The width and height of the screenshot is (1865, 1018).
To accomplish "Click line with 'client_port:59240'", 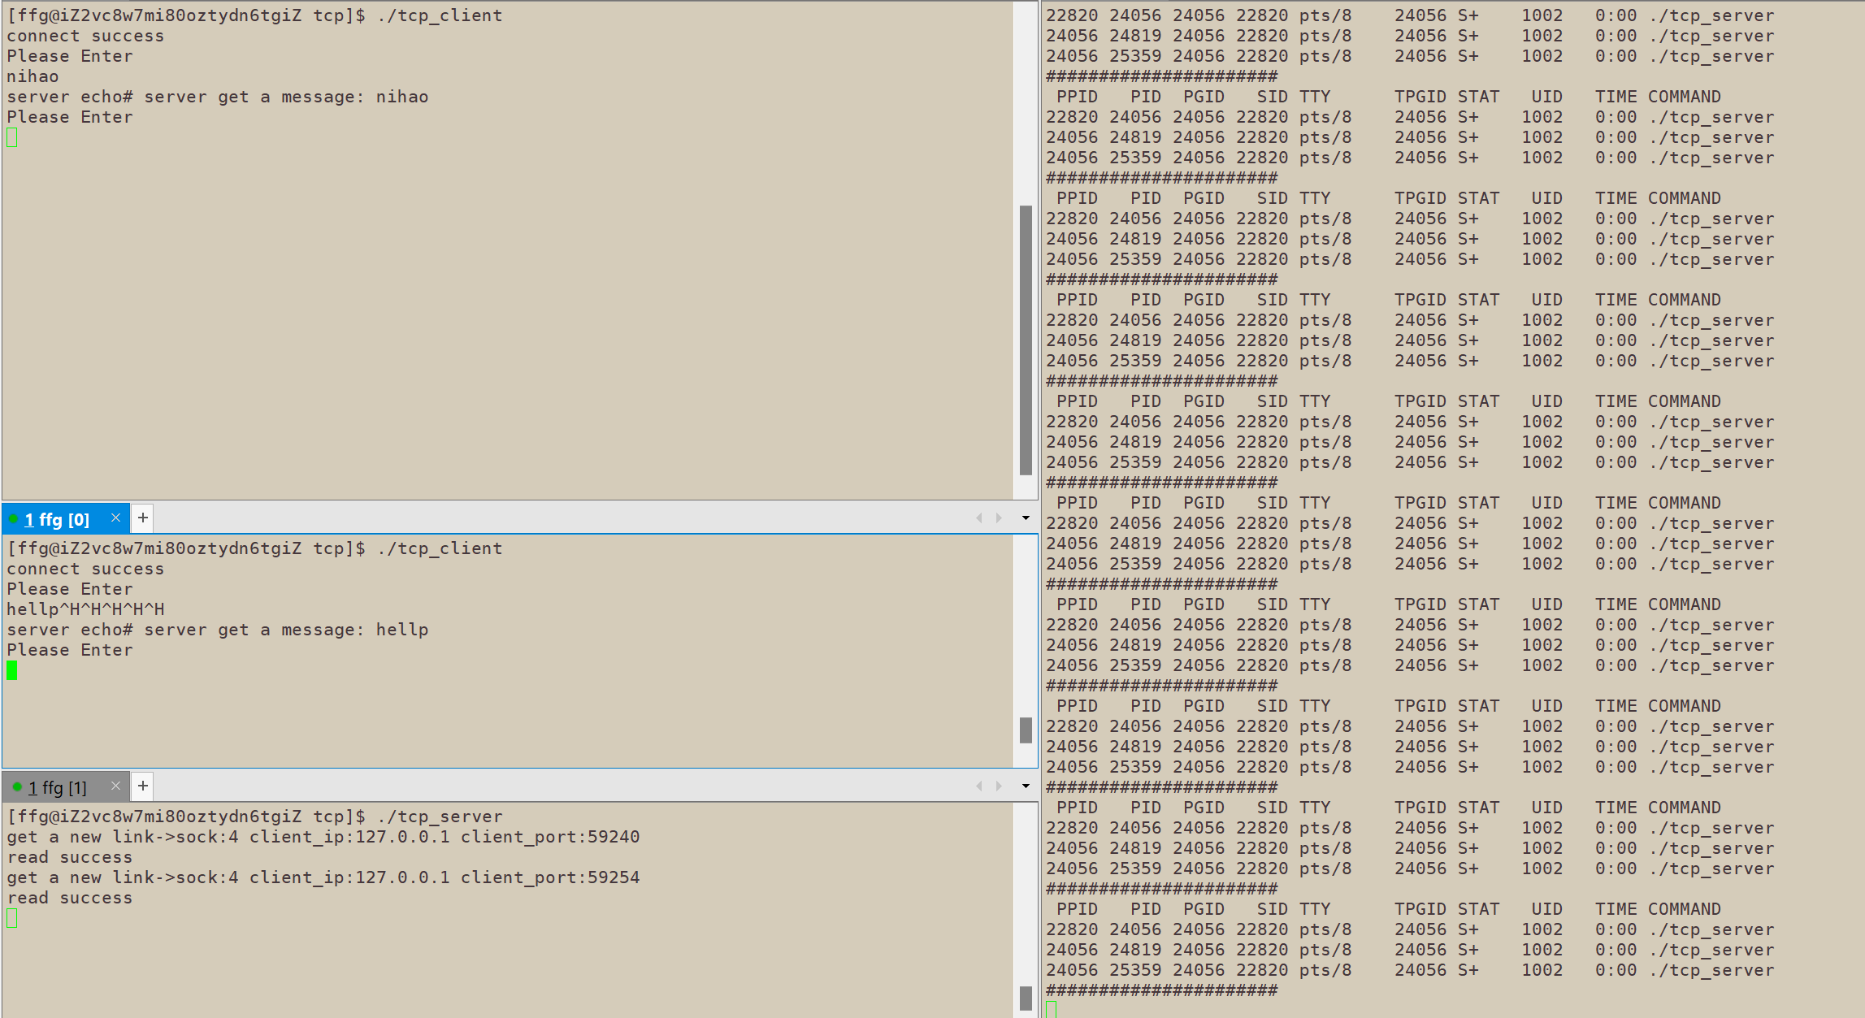I will (x=323, y=837).
